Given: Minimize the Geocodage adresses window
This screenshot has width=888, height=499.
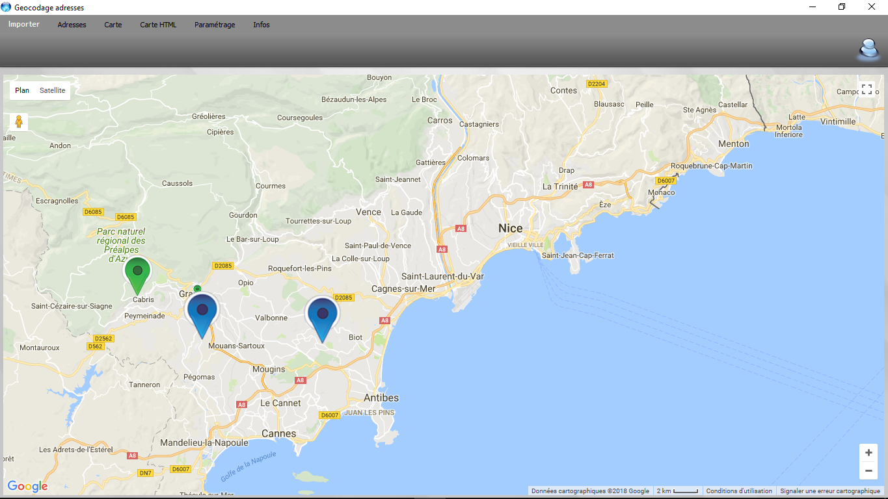Looking at the screenshot, I should pyautogui.click(x=812, y=7).
